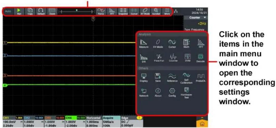This screenshot has width=276, height=128.
Task: Expand the panel arrow above home icon
Action: tap(202, 118)
